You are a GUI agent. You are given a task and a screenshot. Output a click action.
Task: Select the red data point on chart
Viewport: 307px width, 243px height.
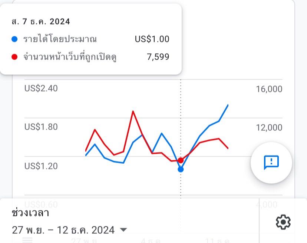(x=181, y=160)
